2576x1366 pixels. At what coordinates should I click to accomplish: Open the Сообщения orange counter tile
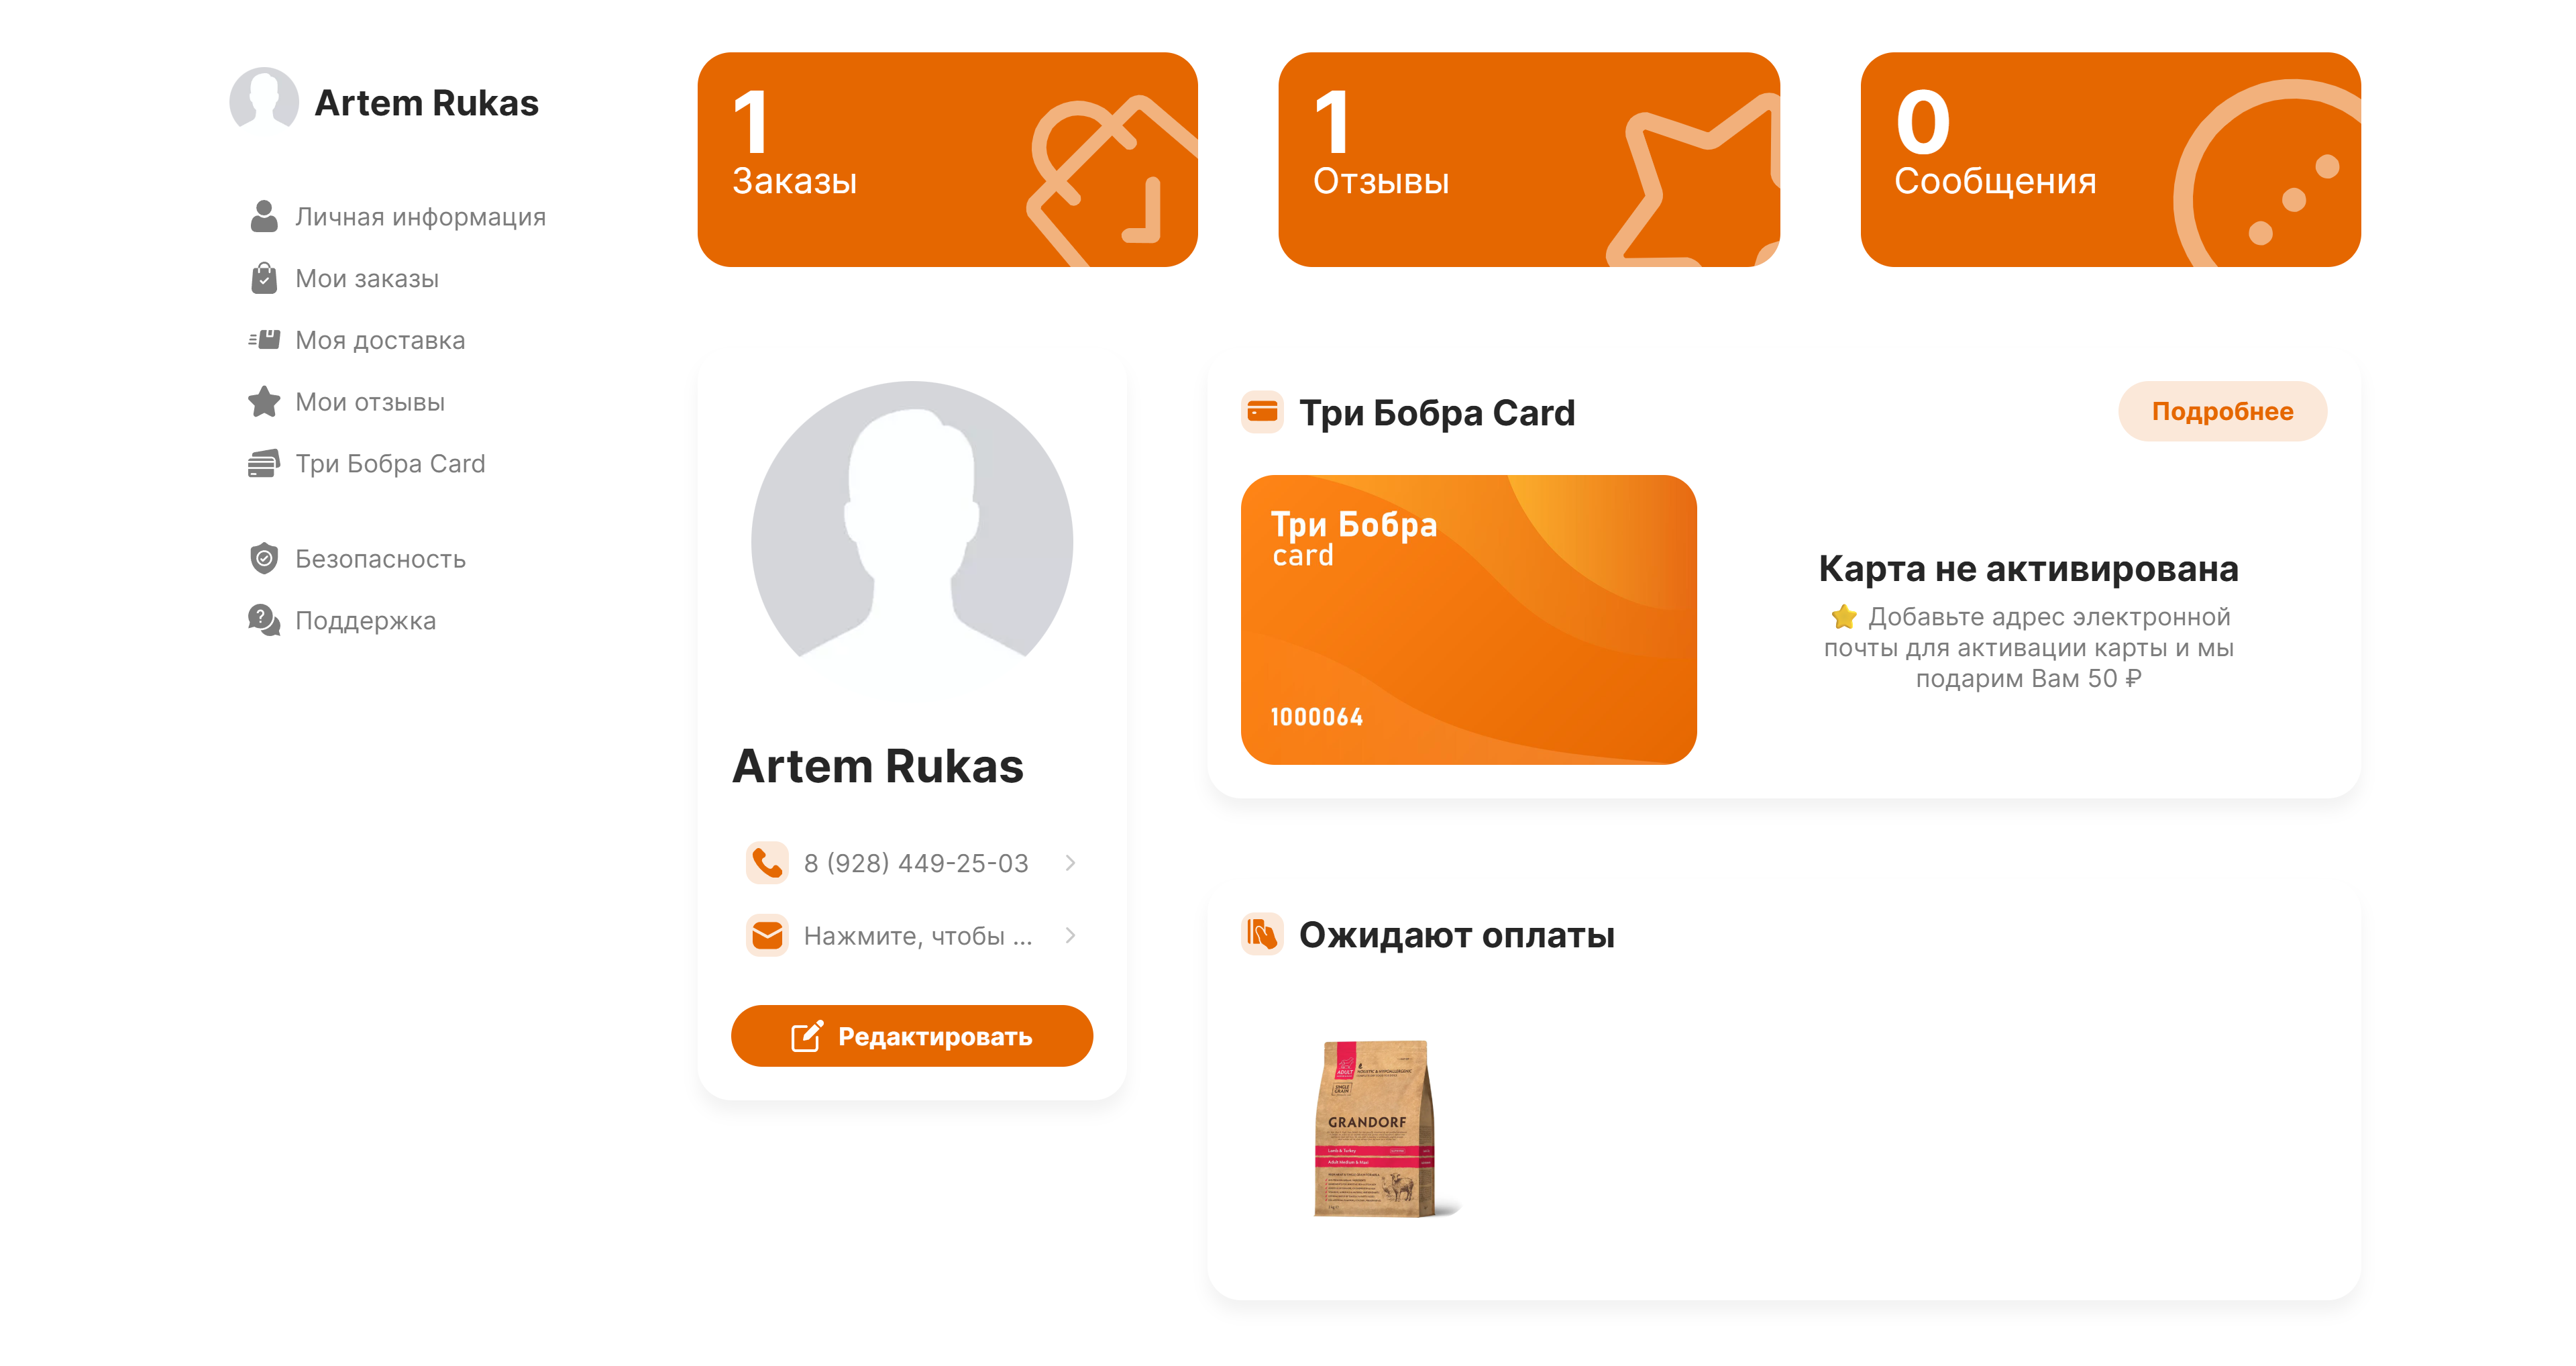pos(2110,160)
